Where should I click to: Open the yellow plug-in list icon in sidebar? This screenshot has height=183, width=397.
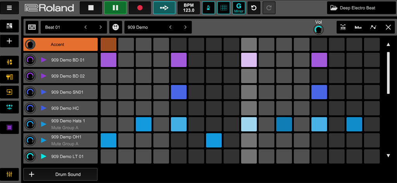click(9, 77)
